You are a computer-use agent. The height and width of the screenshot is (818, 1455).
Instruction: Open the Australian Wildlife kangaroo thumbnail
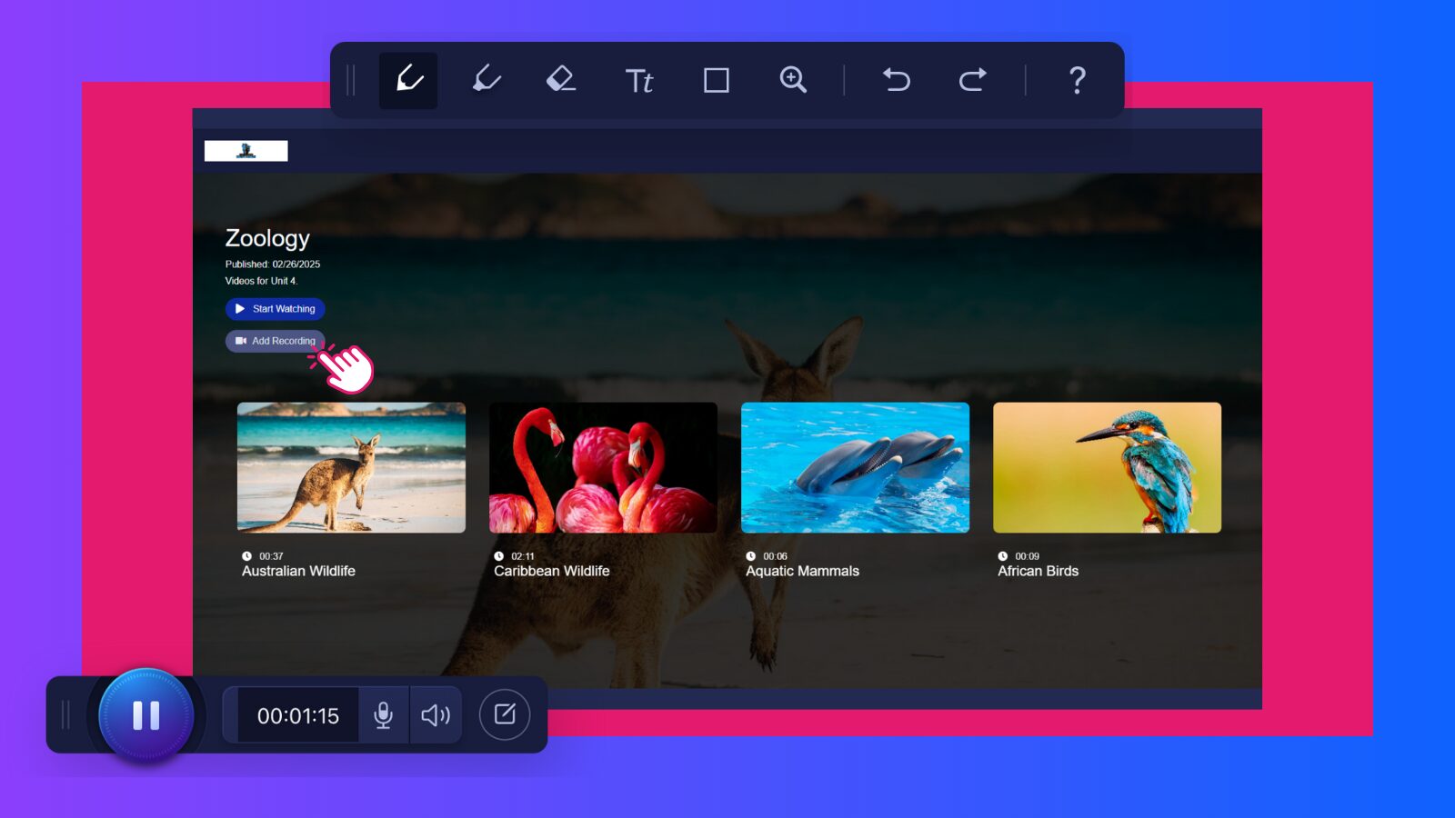(x=351, y=467)
